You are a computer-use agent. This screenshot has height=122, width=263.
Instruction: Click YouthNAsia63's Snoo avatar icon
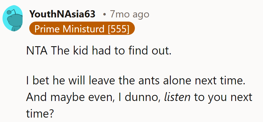12,19
